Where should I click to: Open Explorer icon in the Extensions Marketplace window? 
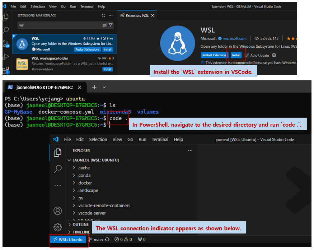pos(6,17)
